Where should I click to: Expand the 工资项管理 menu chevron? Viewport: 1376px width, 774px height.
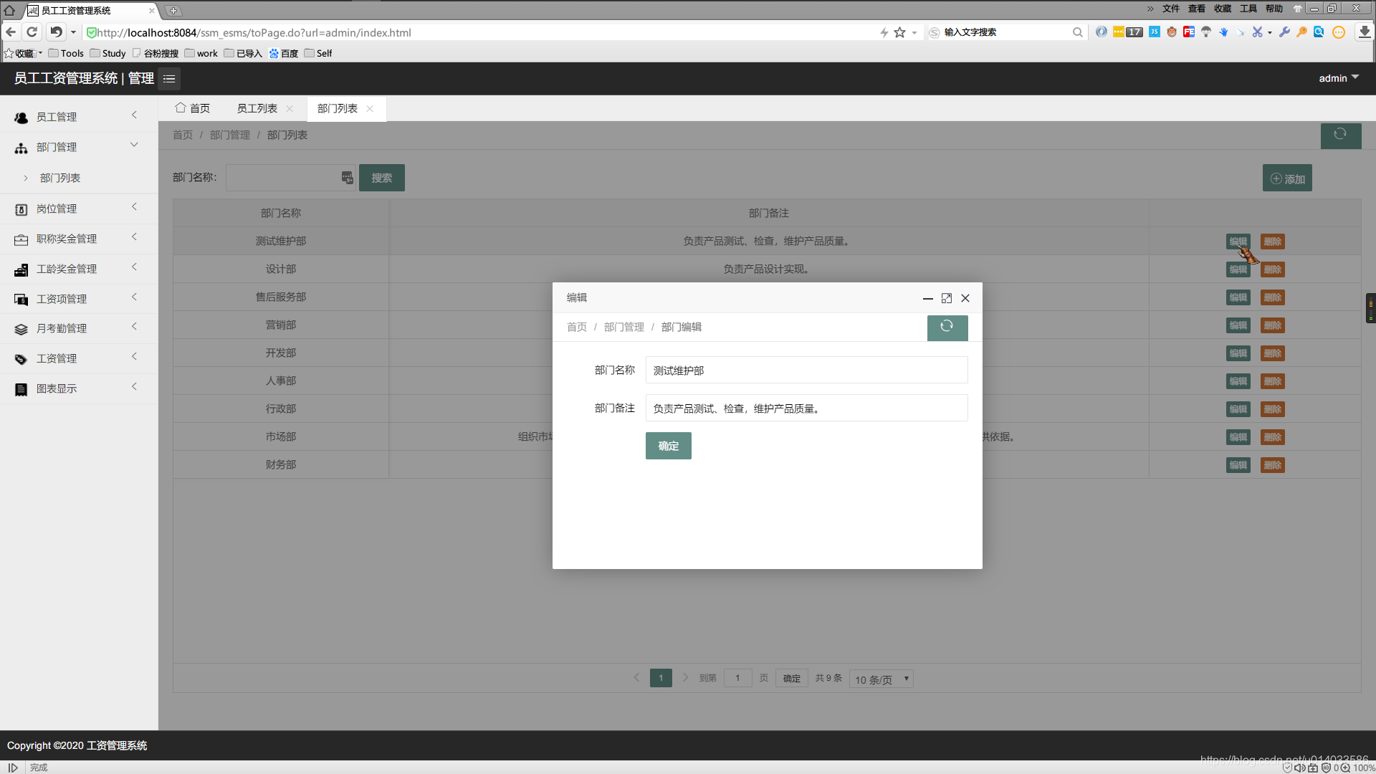pos(134,297)
